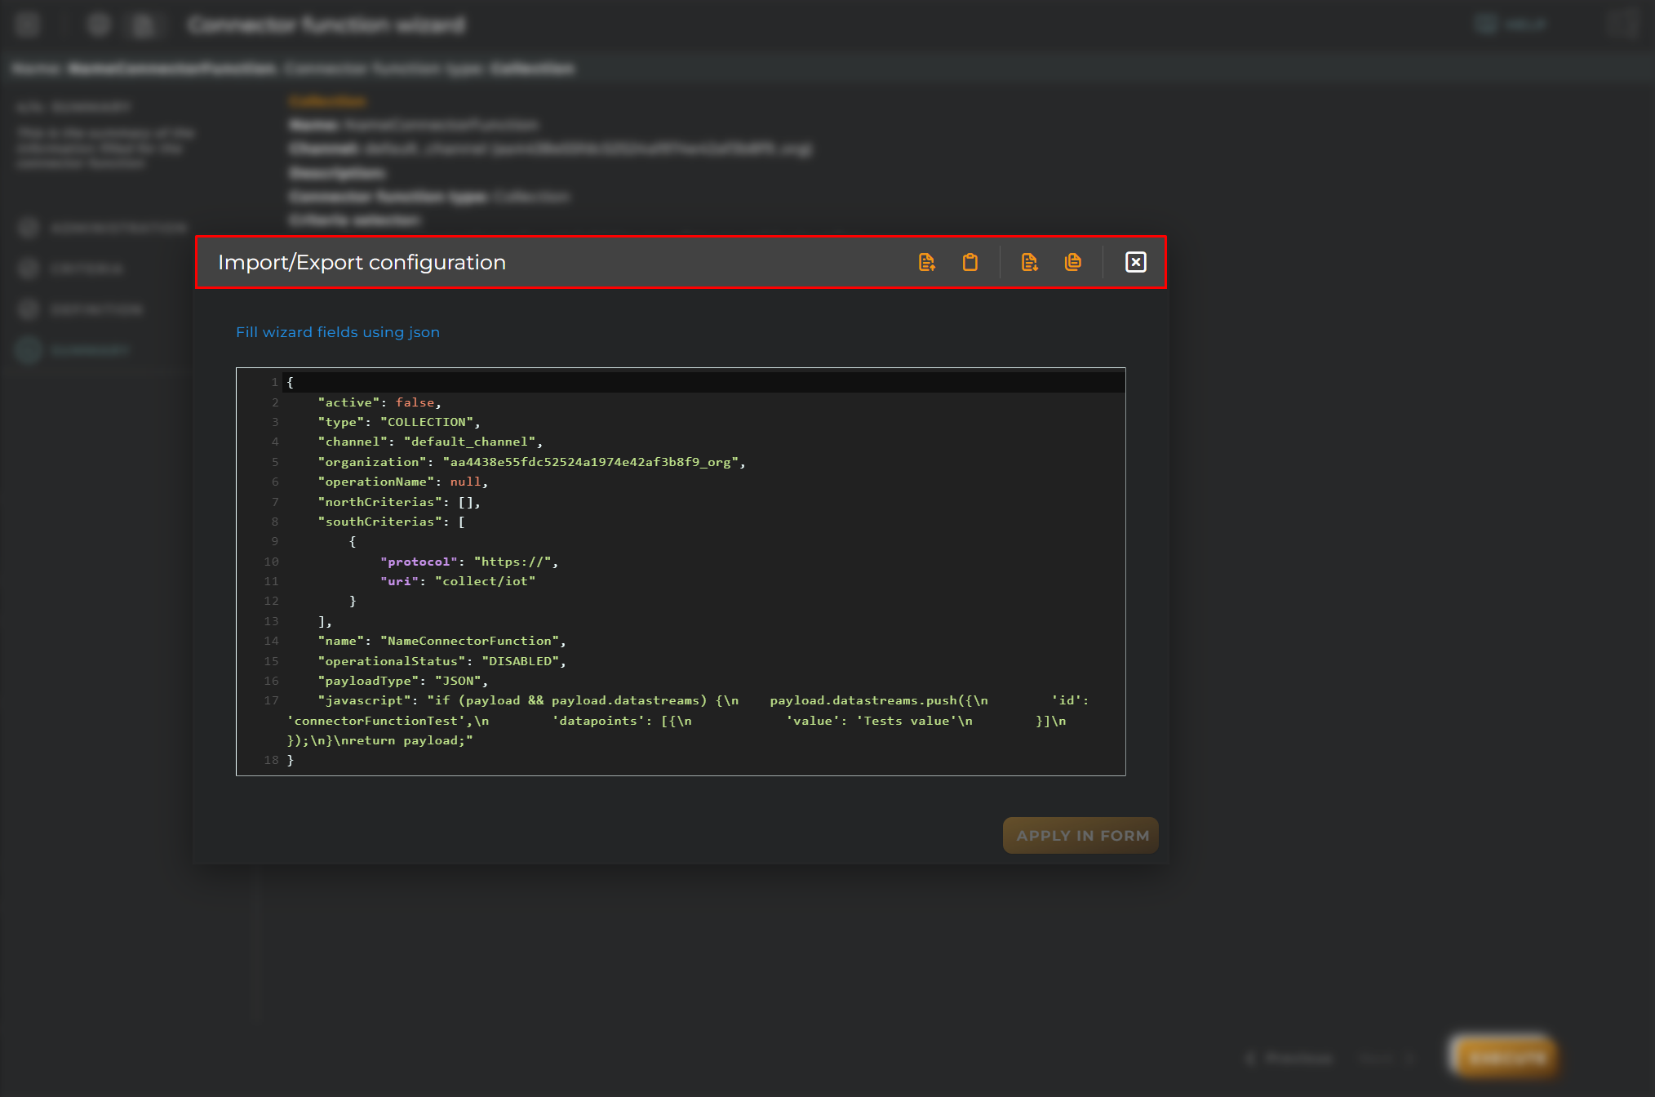Click the "name": "NameConnectorFunction" line
Screen dimensions: 1655x1097
coord(441,641)
